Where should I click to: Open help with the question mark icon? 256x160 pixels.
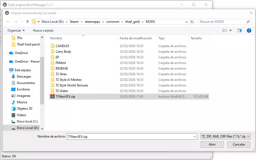(249, 31)
